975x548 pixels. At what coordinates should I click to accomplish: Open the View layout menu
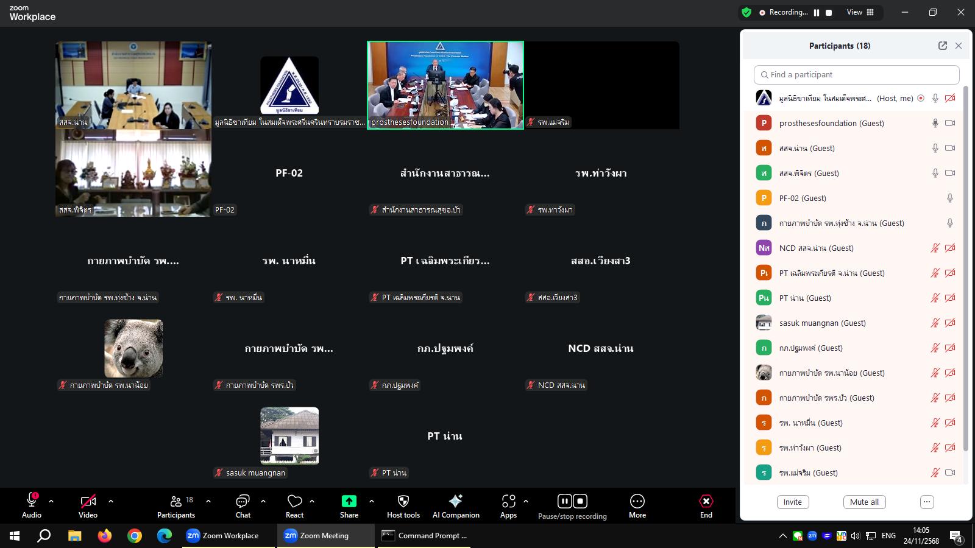860,12
